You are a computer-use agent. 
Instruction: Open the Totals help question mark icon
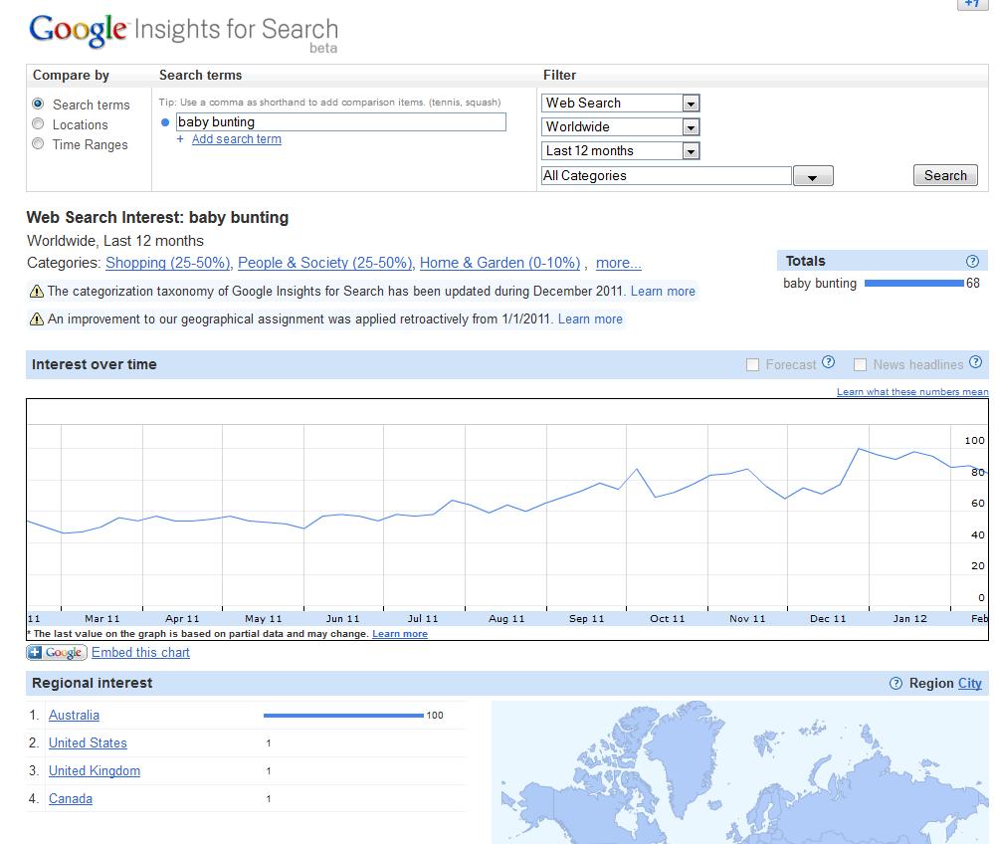[972, 261]
